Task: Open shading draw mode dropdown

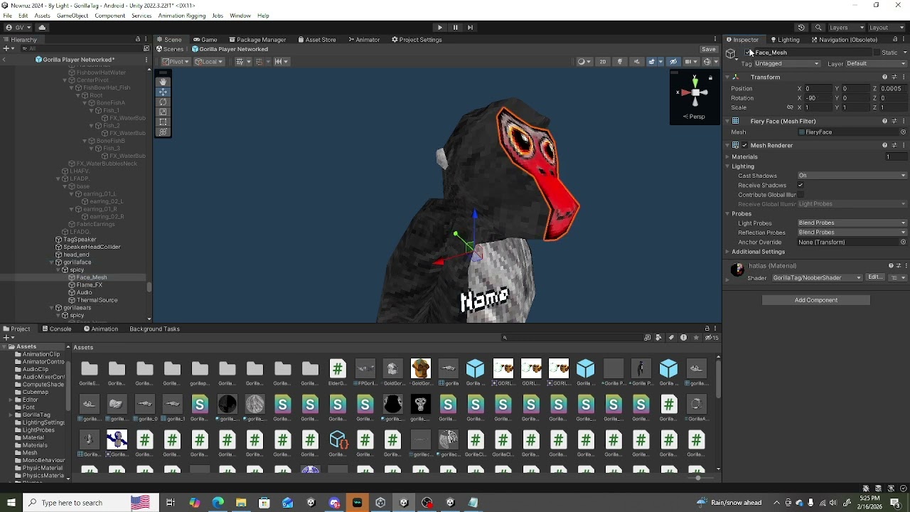Action: click(x=584, y=62)
